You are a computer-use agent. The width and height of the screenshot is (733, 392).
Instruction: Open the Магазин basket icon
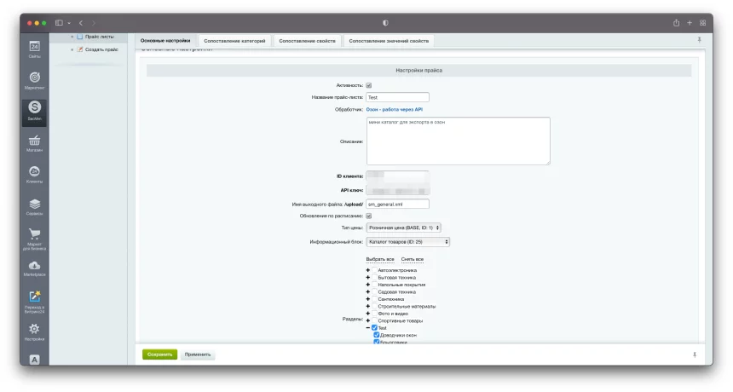[35, 143]
